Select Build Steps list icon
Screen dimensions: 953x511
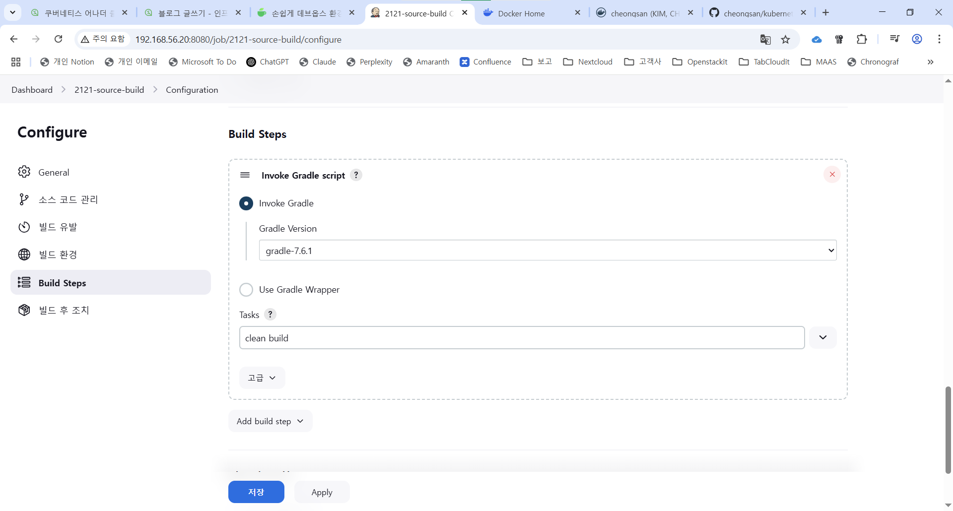pos(24,282)
